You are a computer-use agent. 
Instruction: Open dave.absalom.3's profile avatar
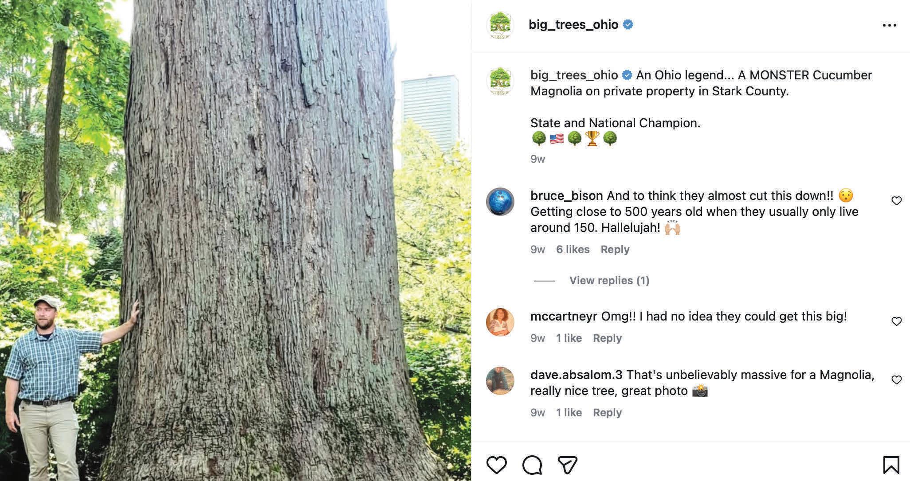click(500, 380)
